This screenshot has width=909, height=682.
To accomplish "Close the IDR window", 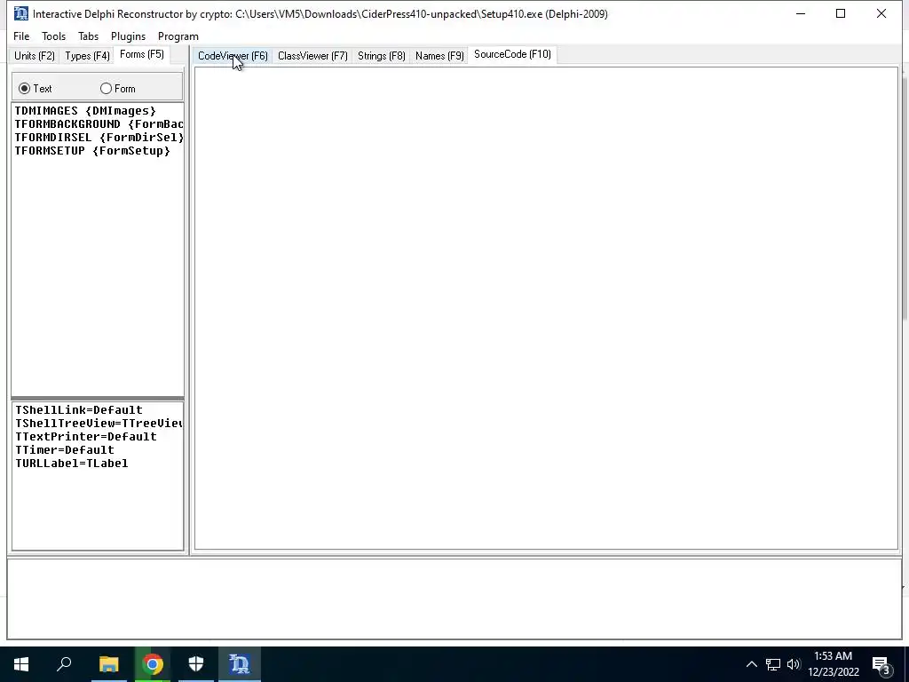I will [x=881, y=13].
